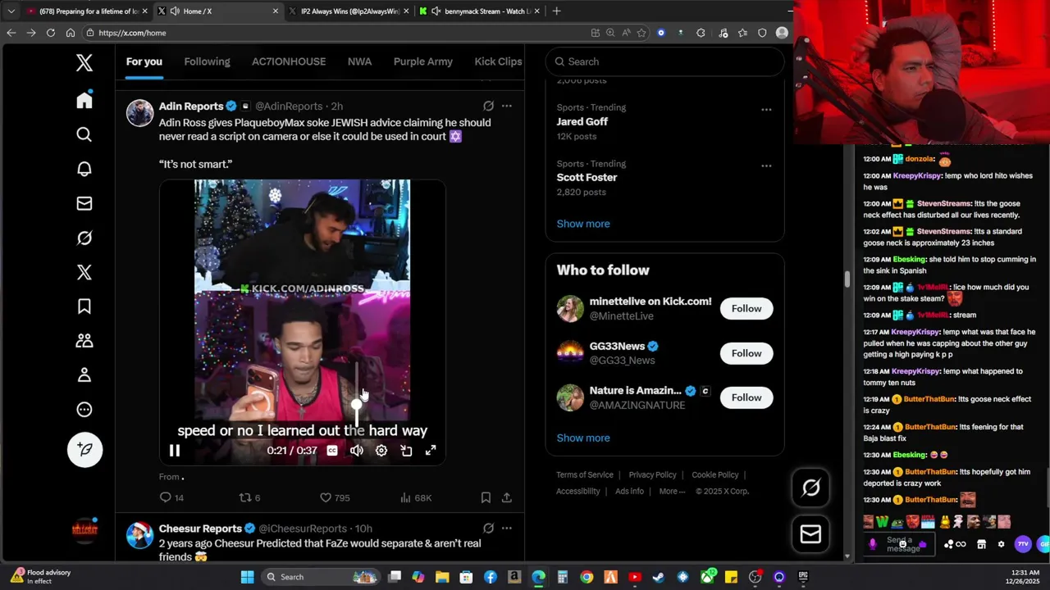
Task: Open Epic Games from taskbar
Action: pyautogui.click(x=803, y=577)
